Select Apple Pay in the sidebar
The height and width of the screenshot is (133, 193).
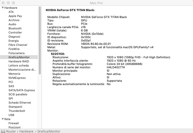tap(15, 16)
